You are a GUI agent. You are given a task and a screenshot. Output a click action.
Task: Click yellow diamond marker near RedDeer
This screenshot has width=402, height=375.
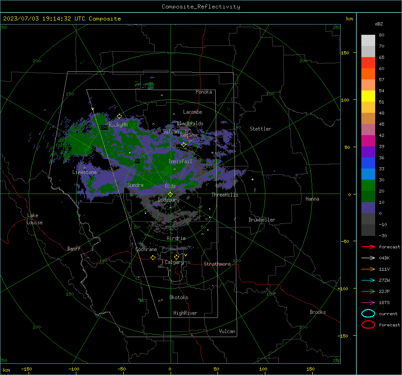coord(184,145)
